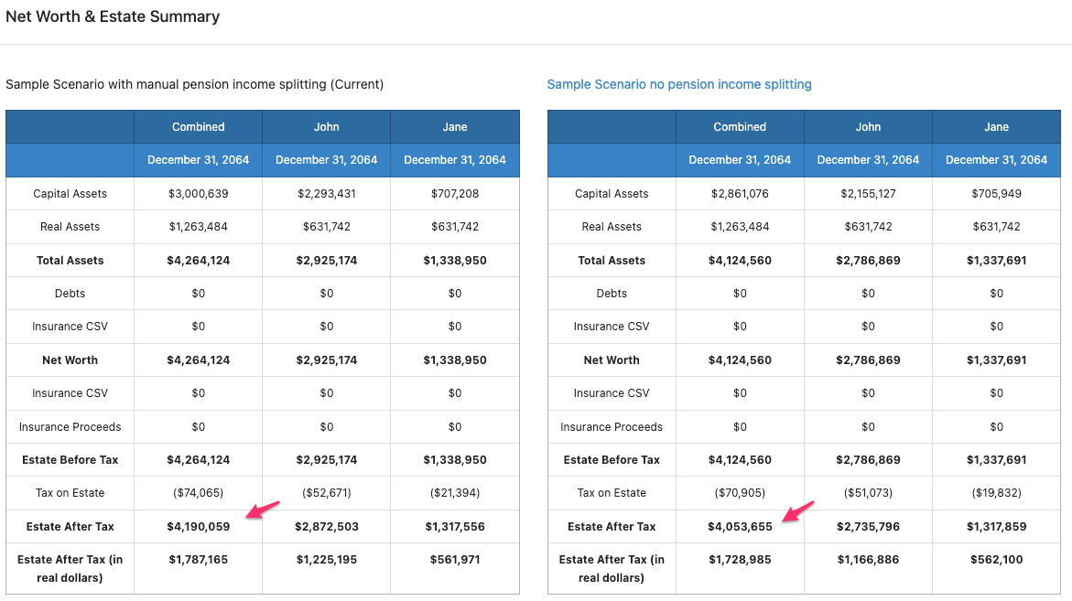
Task: Select the December 31, 2064 header in right table
Action: (740, 159)
